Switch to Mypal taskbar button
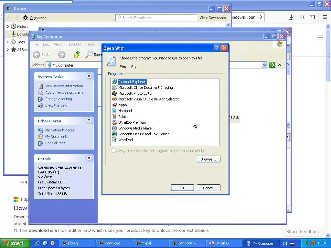 (150, 243)
